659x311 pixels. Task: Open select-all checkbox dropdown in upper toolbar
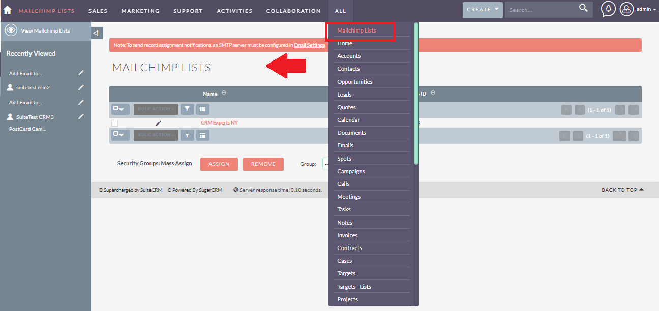(x=121, y=109)
